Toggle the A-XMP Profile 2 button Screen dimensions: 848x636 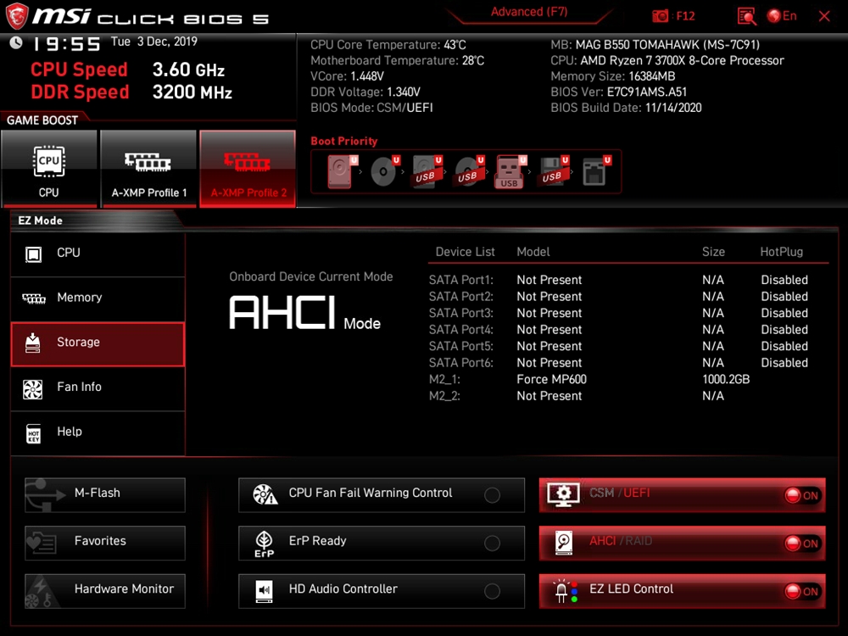pyautogui.click(x=248, y=169)
